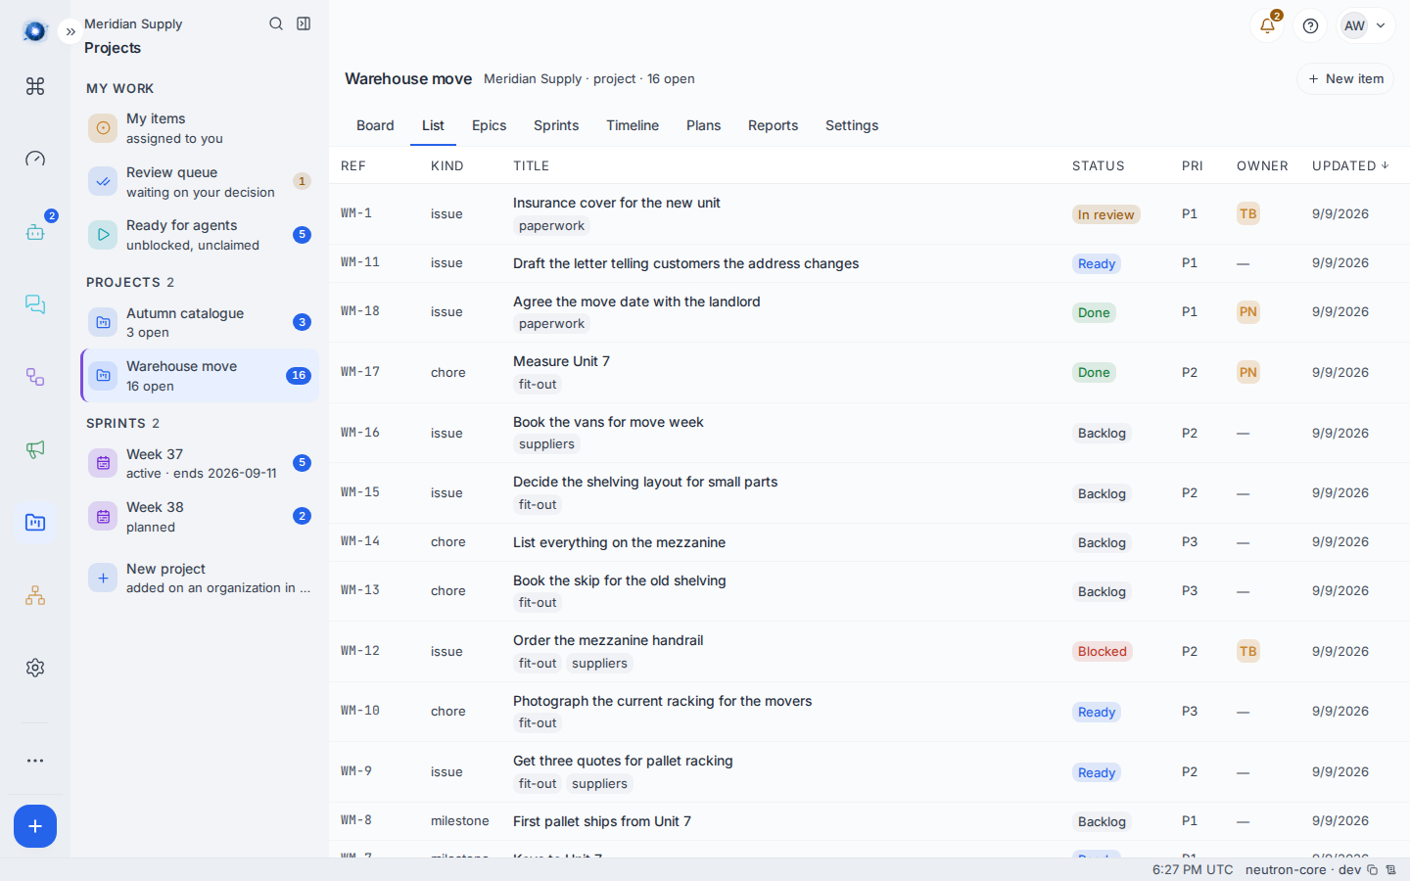Screen dimensions: 1410x881
Task: Open Ready for agents list
Action: 200,235
